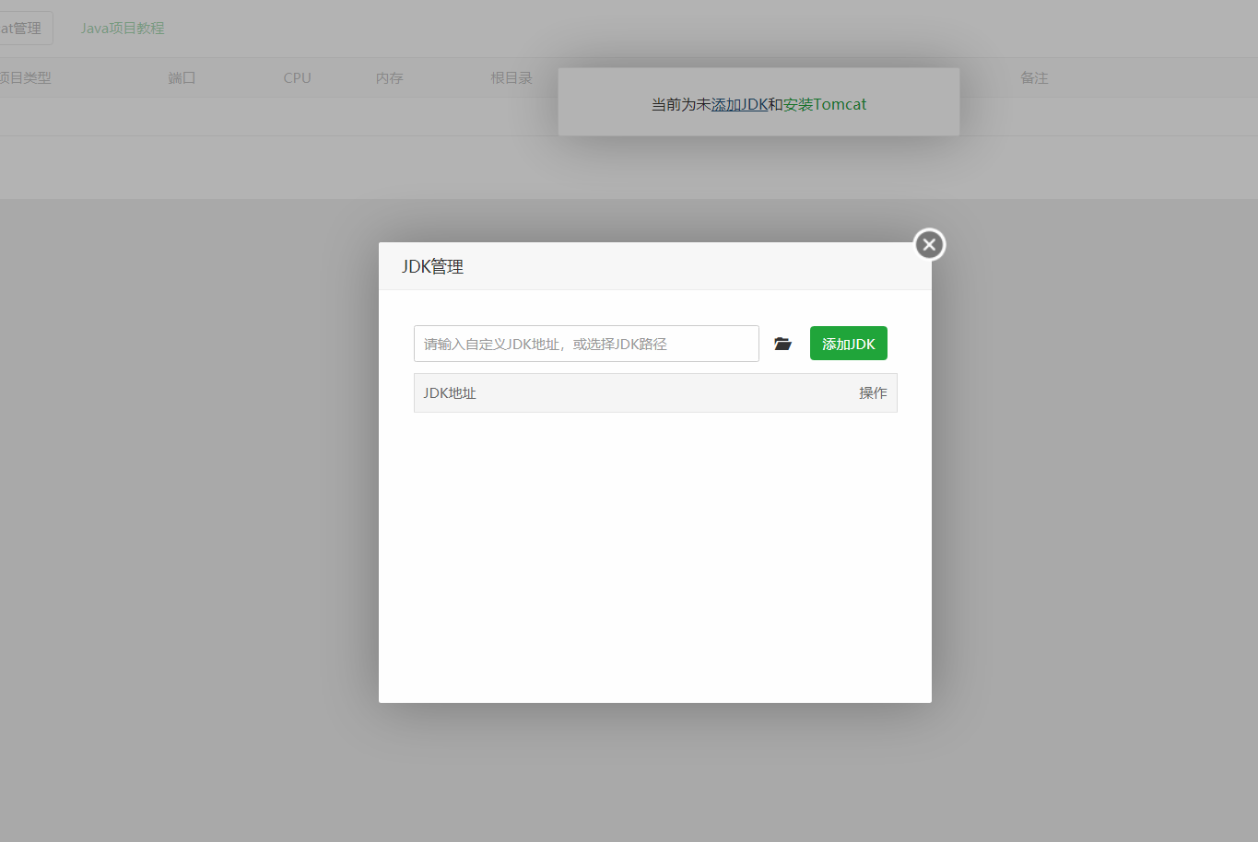Select the at管理 tab in background page

click(24, 29)
